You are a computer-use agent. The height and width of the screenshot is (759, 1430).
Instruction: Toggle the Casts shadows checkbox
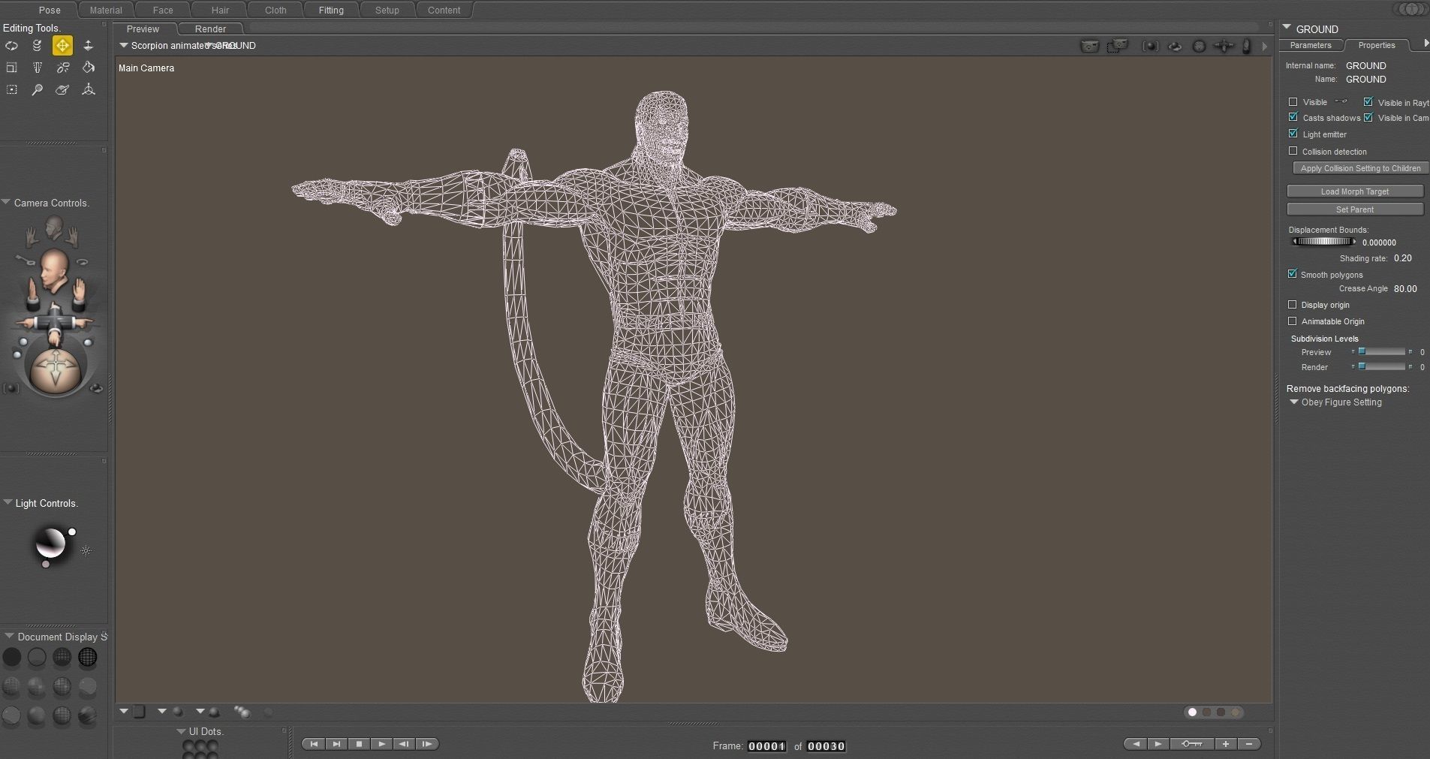(x=1293, y=117)
